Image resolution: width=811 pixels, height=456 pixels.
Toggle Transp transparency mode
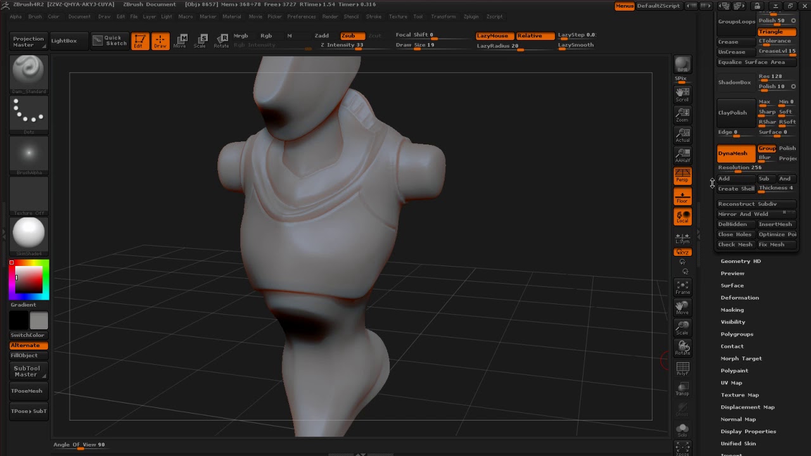[682, 388]
